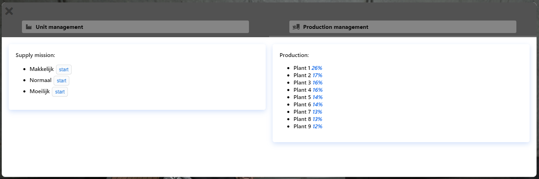Screen dimensions: 539x179
Task: Open Plant 1 production at 26%
Action: [317, 68]
